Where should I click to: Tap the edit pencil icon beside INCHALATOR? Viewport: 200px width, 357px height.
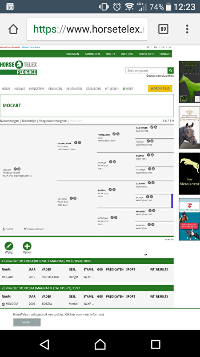pyautogui.click(x=76, y=142)
